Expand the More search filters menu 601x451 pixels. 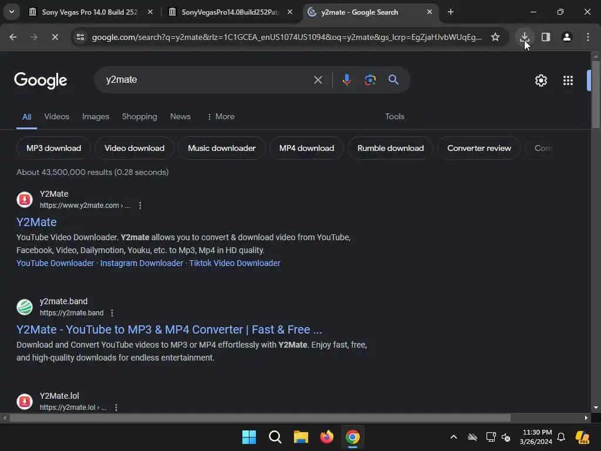tap(221, 117)
